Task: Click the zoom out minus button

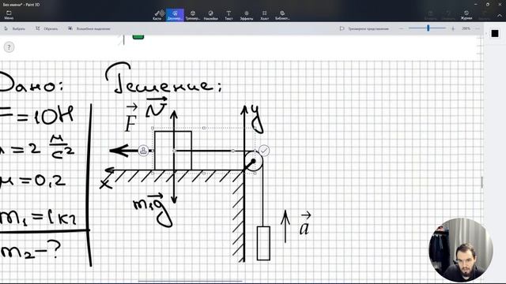Action: tap(401, 28)
